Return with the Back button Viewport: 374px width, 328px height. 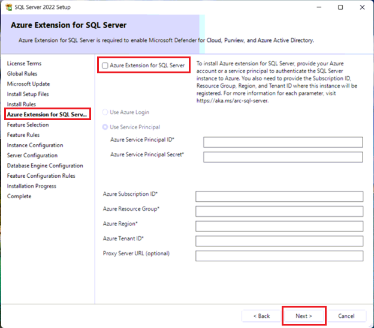tap(261, 316)
